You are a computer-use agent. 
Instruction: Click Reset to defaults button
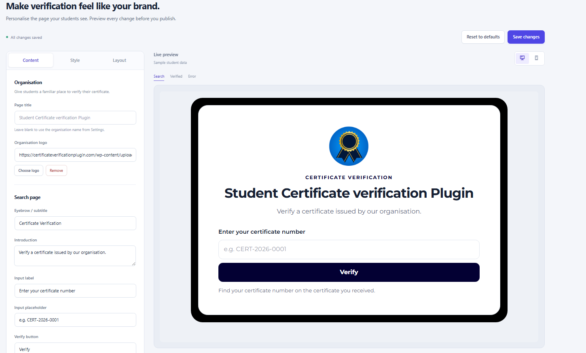(x=483, y=37)
